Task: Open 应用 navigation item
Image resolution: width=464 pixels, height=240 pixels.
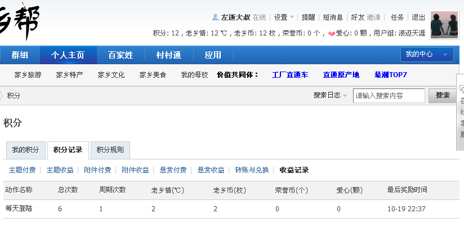Action: pos(213,55)
